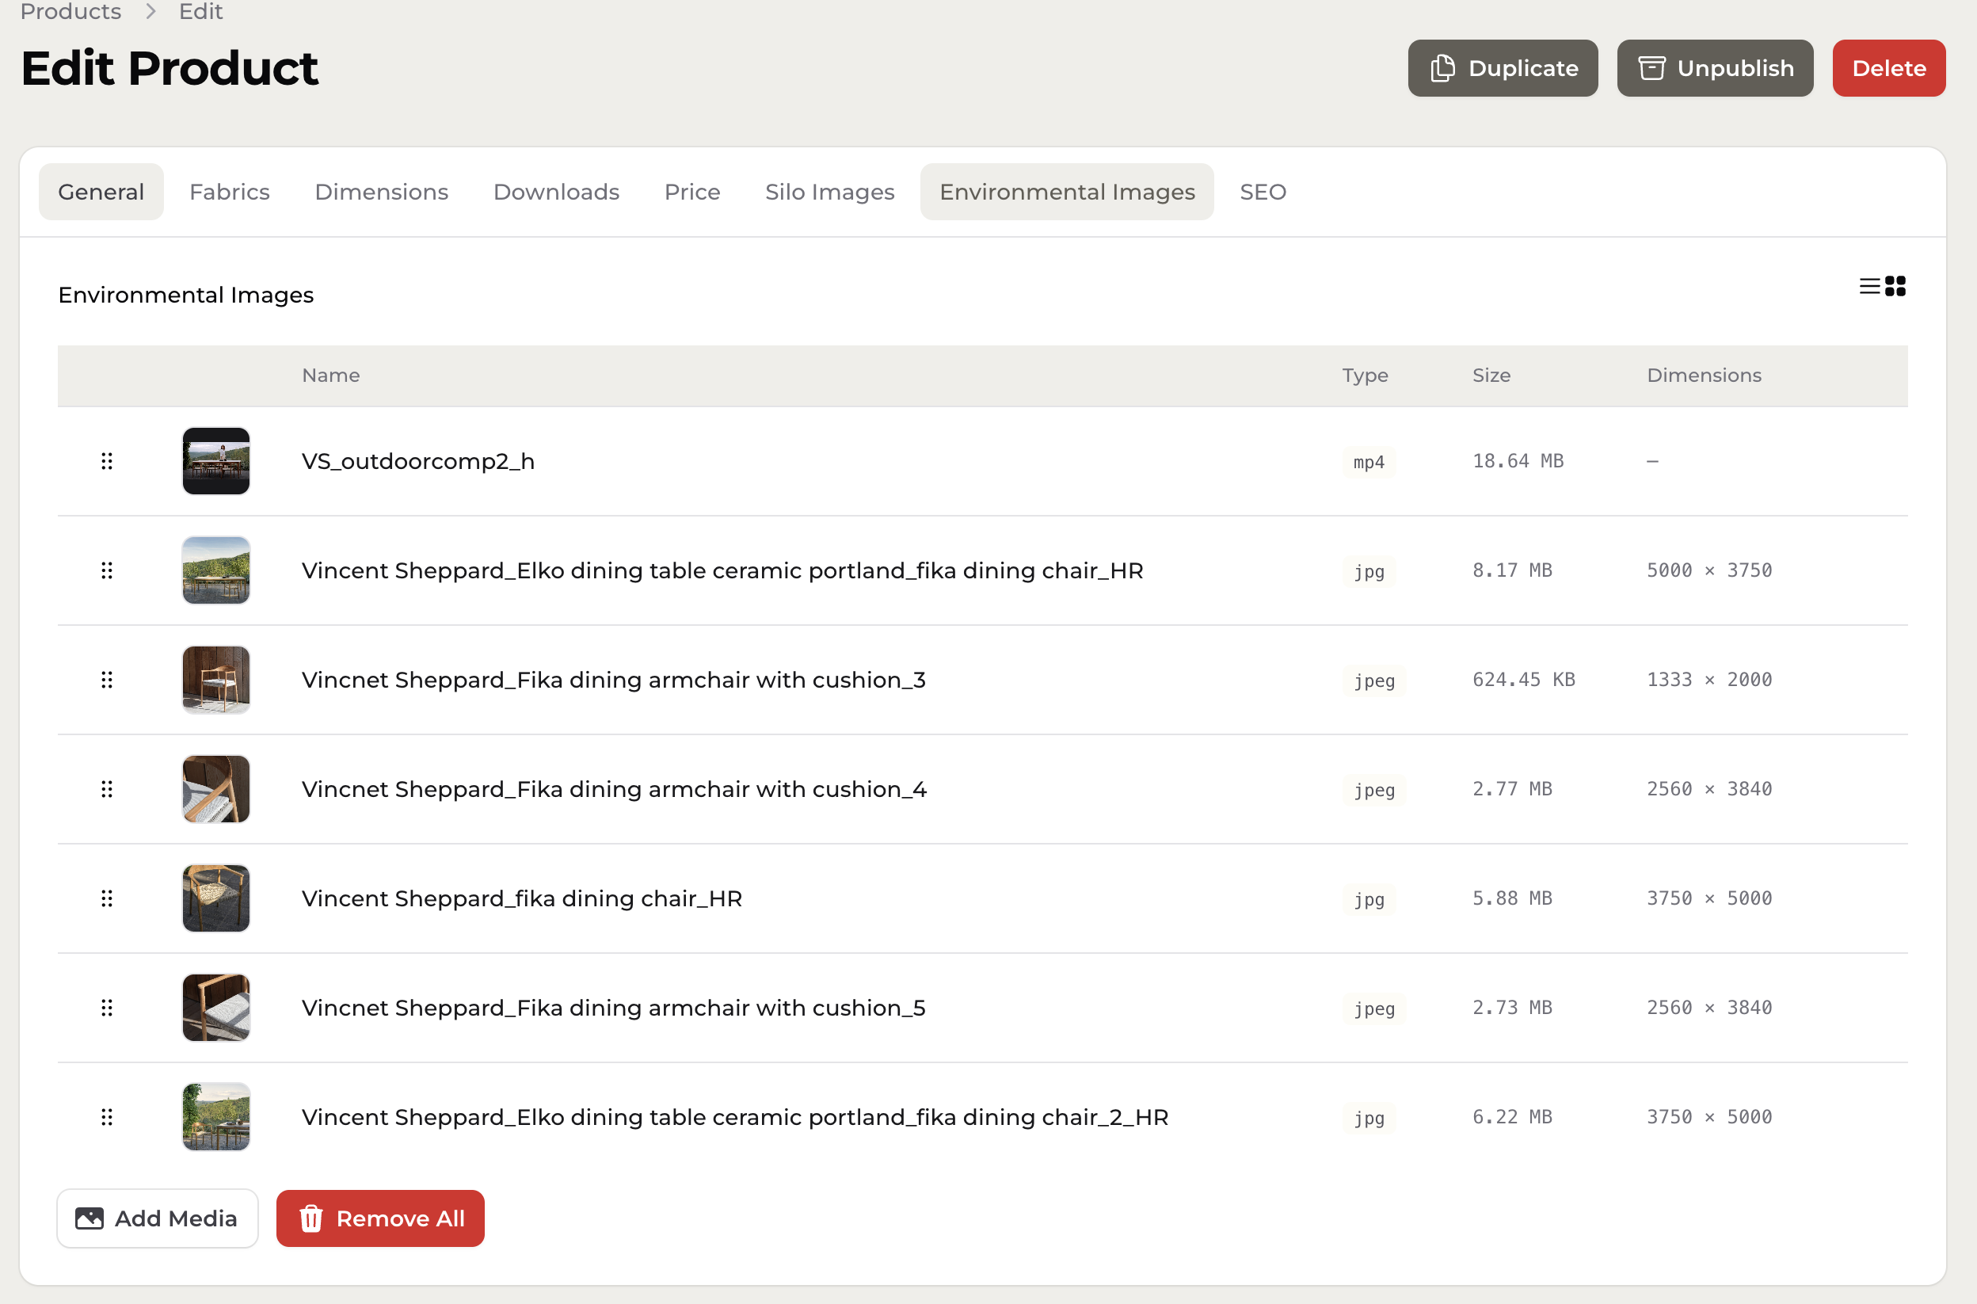Grab drag handle for 8.17 MB jpg row
Screen dimensions: 1977x1304
point(106,570)
